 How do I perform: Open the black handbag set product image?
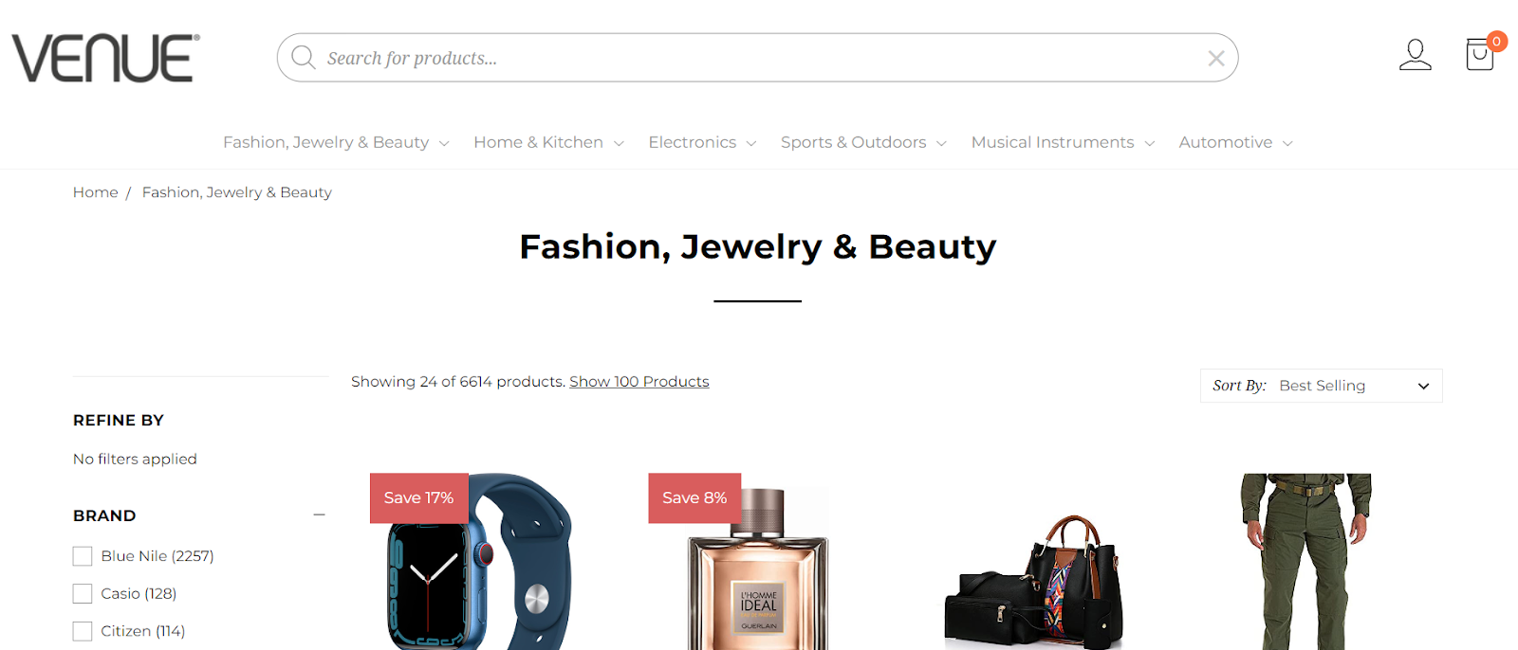[1035, 582]
